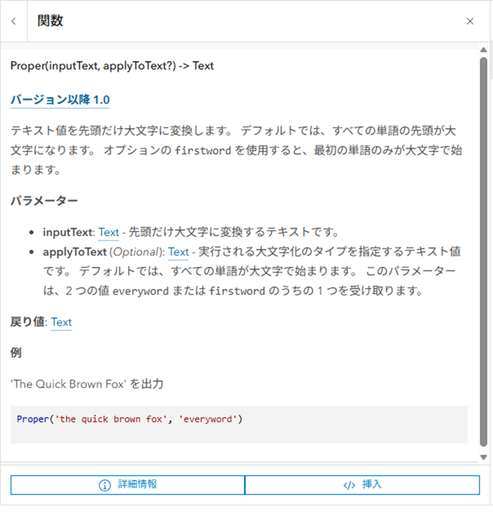Click the </> code icon beside 挿入
The width and height of the screenshot is (493, 512).
(349, 484)
